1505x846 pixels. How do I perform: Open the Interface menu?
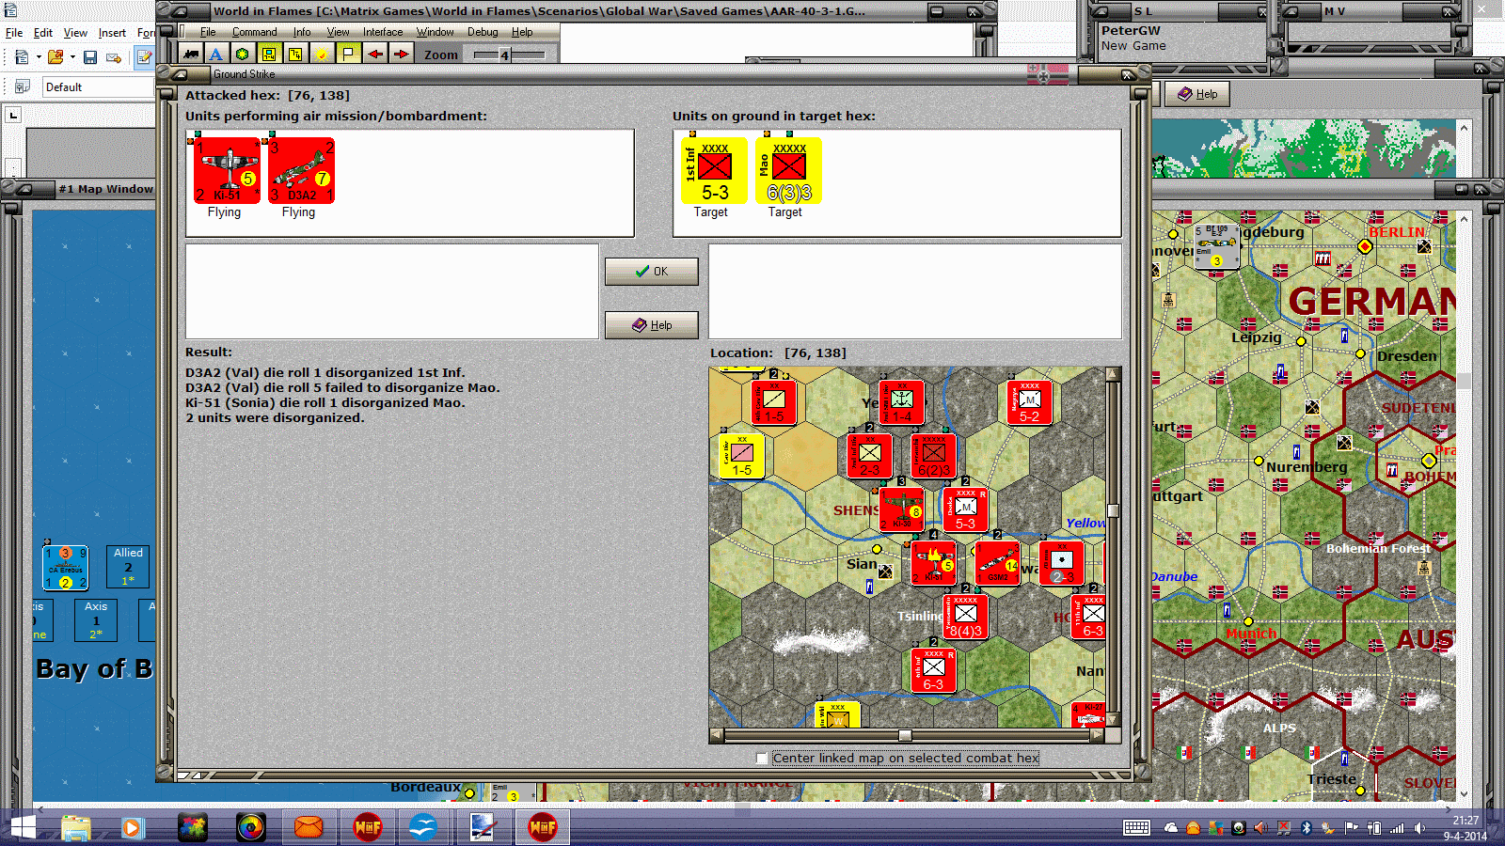tap(383, 32)
